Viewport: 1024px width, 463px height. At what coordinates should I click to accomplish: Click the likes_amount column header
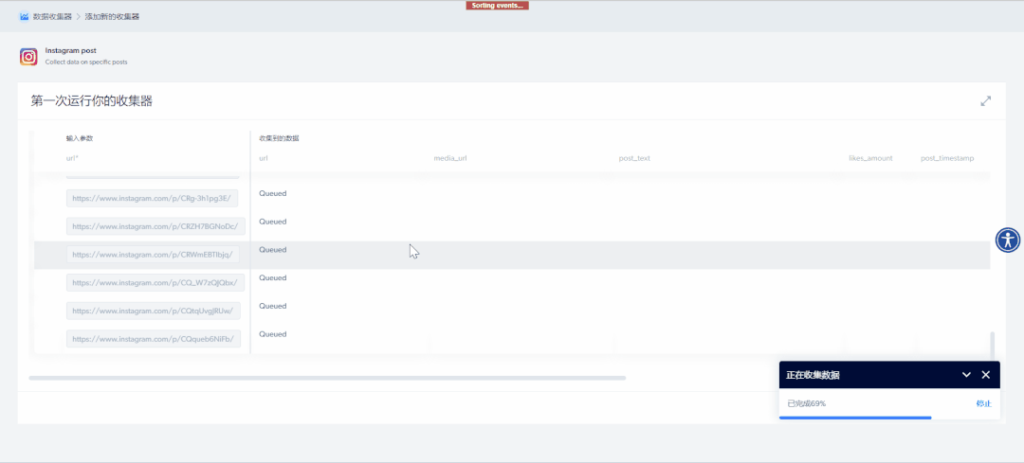[870, 158]
